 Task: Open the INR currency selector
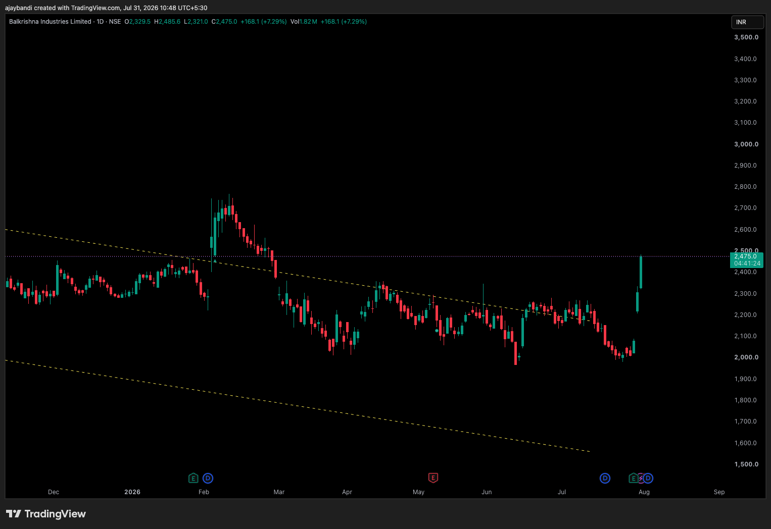coord(747,22)
